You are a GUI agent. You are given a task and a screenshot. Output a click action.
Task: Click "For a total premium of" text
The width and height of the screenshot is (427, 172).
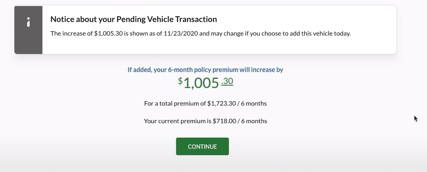(x=175, y=104)
